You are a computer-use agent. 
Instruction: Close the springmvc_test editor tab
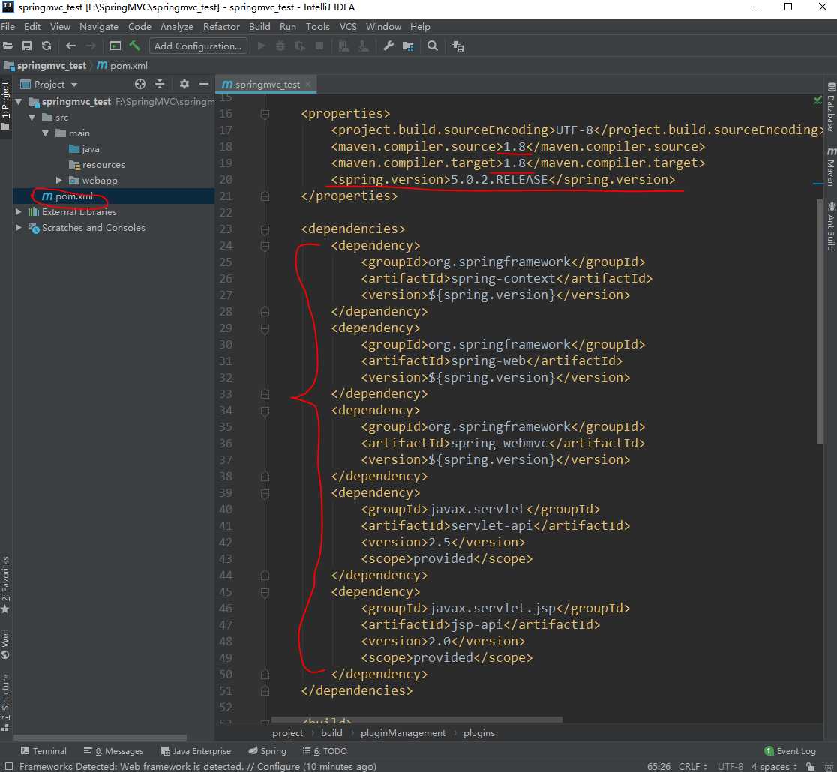point(308,84)
